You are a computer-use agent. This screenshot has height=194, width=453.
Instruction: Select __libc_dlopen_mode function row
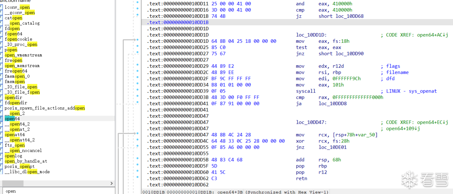(27, 172)
